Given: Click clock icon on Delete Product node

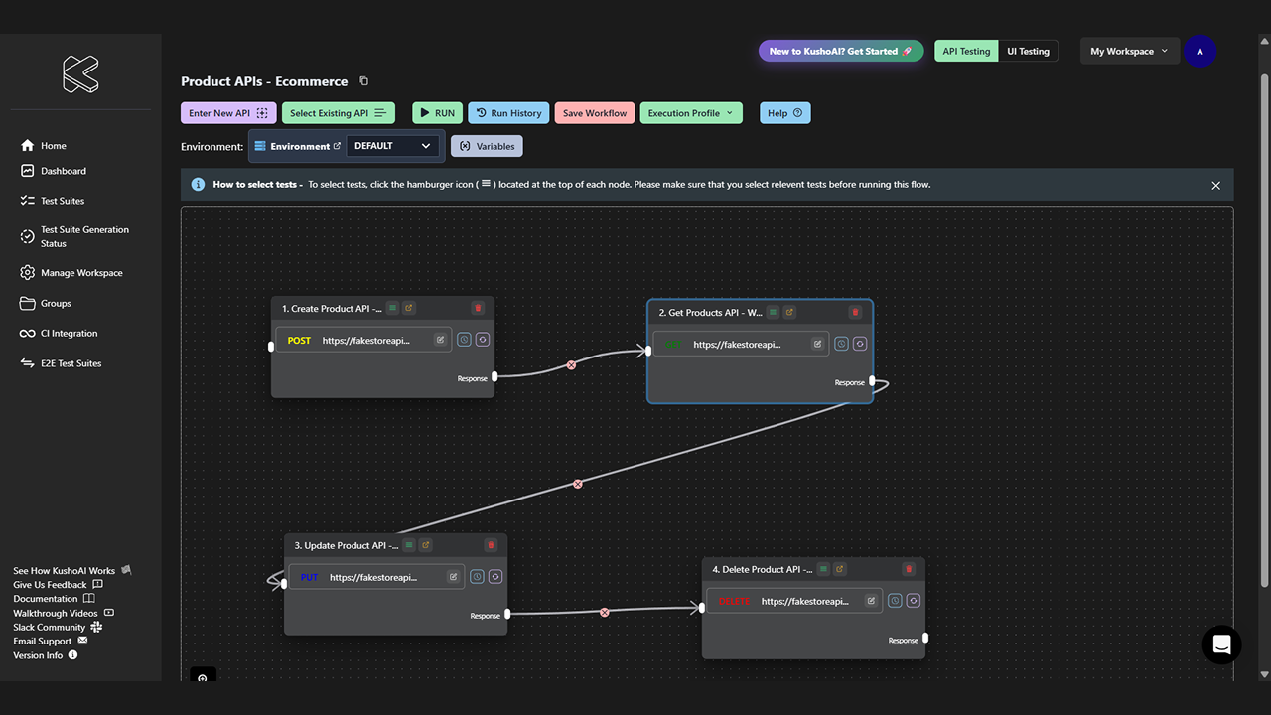Looking at the screenshot, I should click(895, 601).
